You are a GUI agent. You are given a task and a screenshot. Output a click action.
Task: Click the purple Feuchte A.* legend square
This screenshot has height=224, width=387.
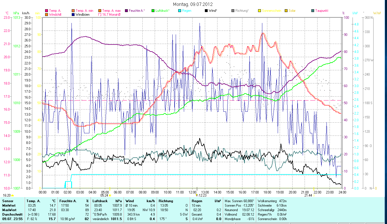coord(126,11)
